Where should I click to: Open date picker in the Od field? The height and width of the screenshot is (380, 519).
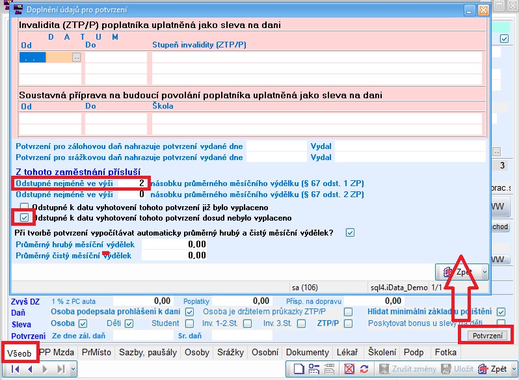click(x=76, y=57)
